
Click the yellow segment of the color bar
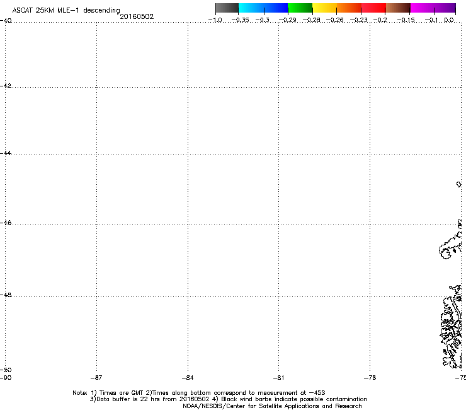324,8
